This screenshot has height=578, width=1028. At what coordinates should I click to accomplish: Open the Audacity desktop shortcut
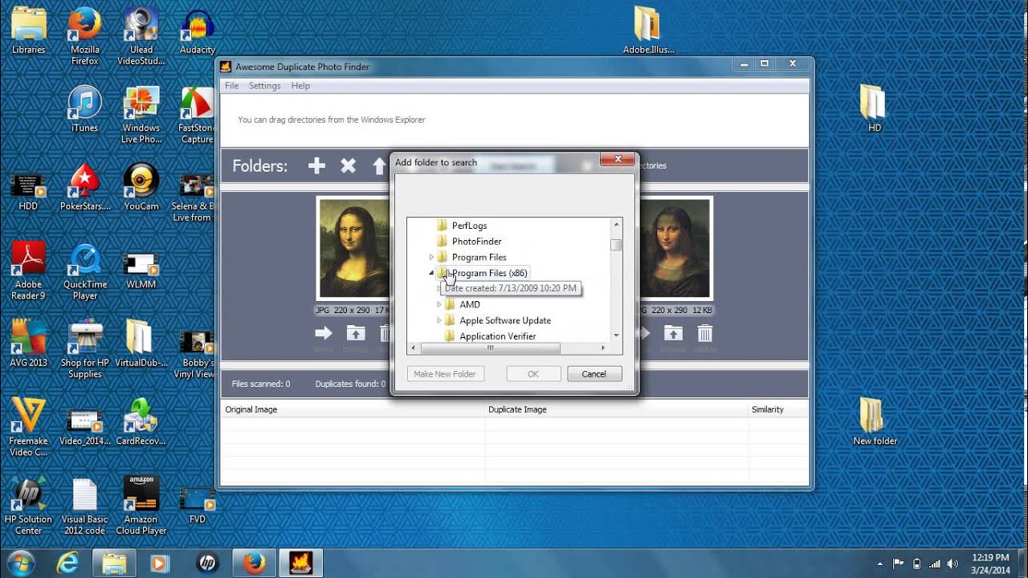198,31
